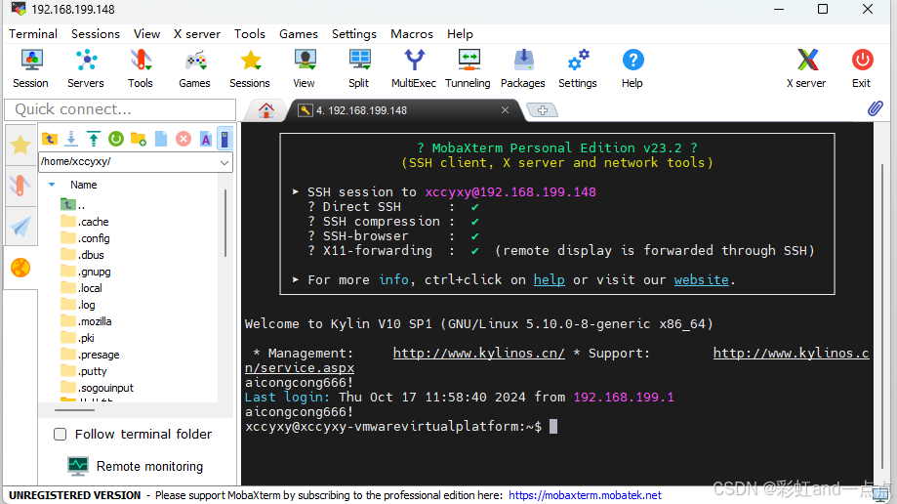Open the Help menu
Image resolution: width=897 pixels, height=504 pixels.
click(460, 34)
